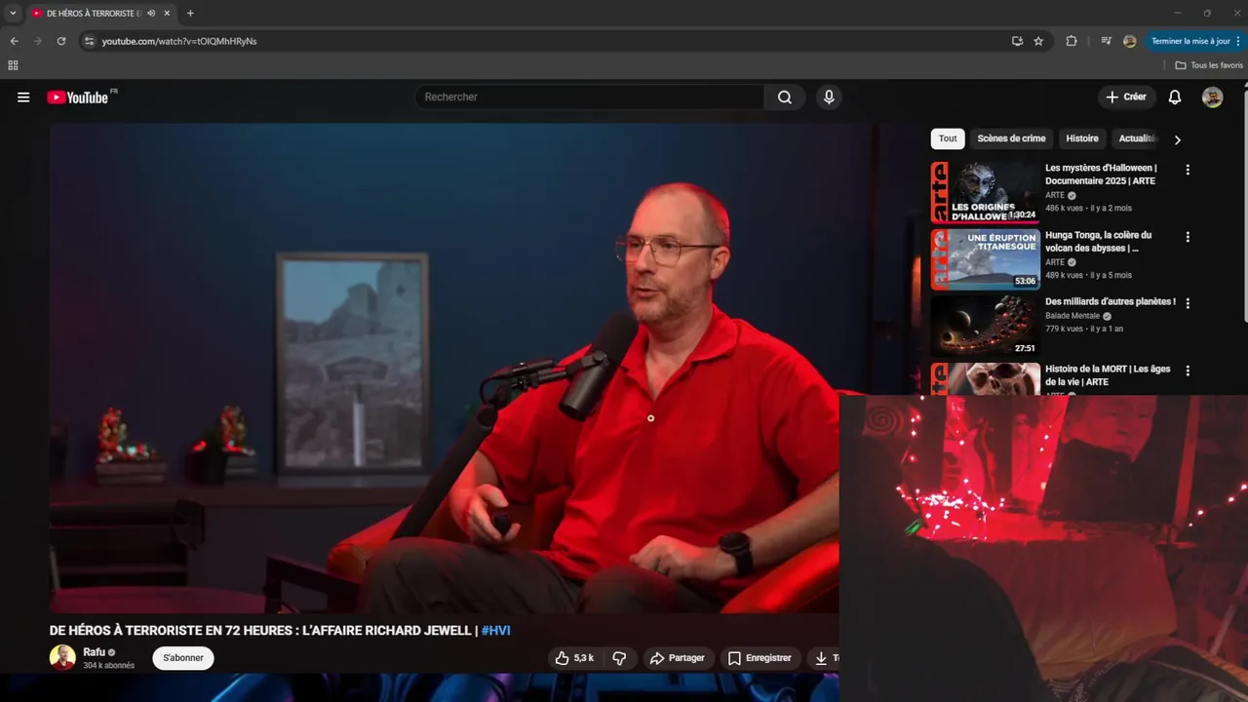
Task: Dislike the video with thumbs down
Action: tap(619, 658)
